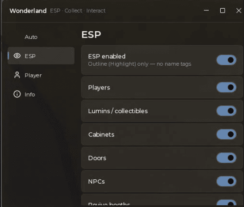Screen dimensions: 244x207
Task: Click the eye icon beside ESP
Action: [x=17, y=56]
